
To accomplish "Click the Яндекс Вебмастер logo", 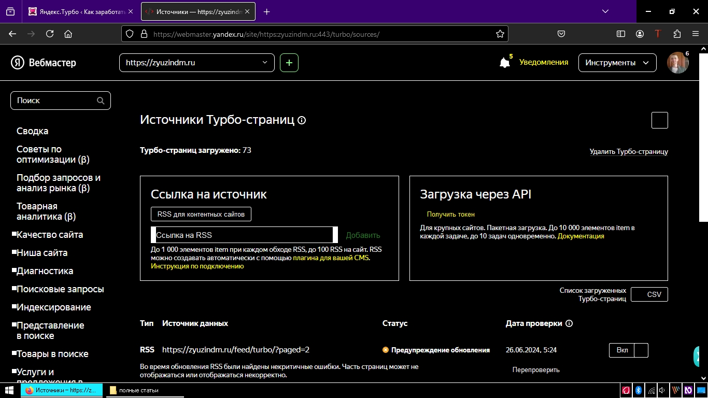I will click(44, 63).
